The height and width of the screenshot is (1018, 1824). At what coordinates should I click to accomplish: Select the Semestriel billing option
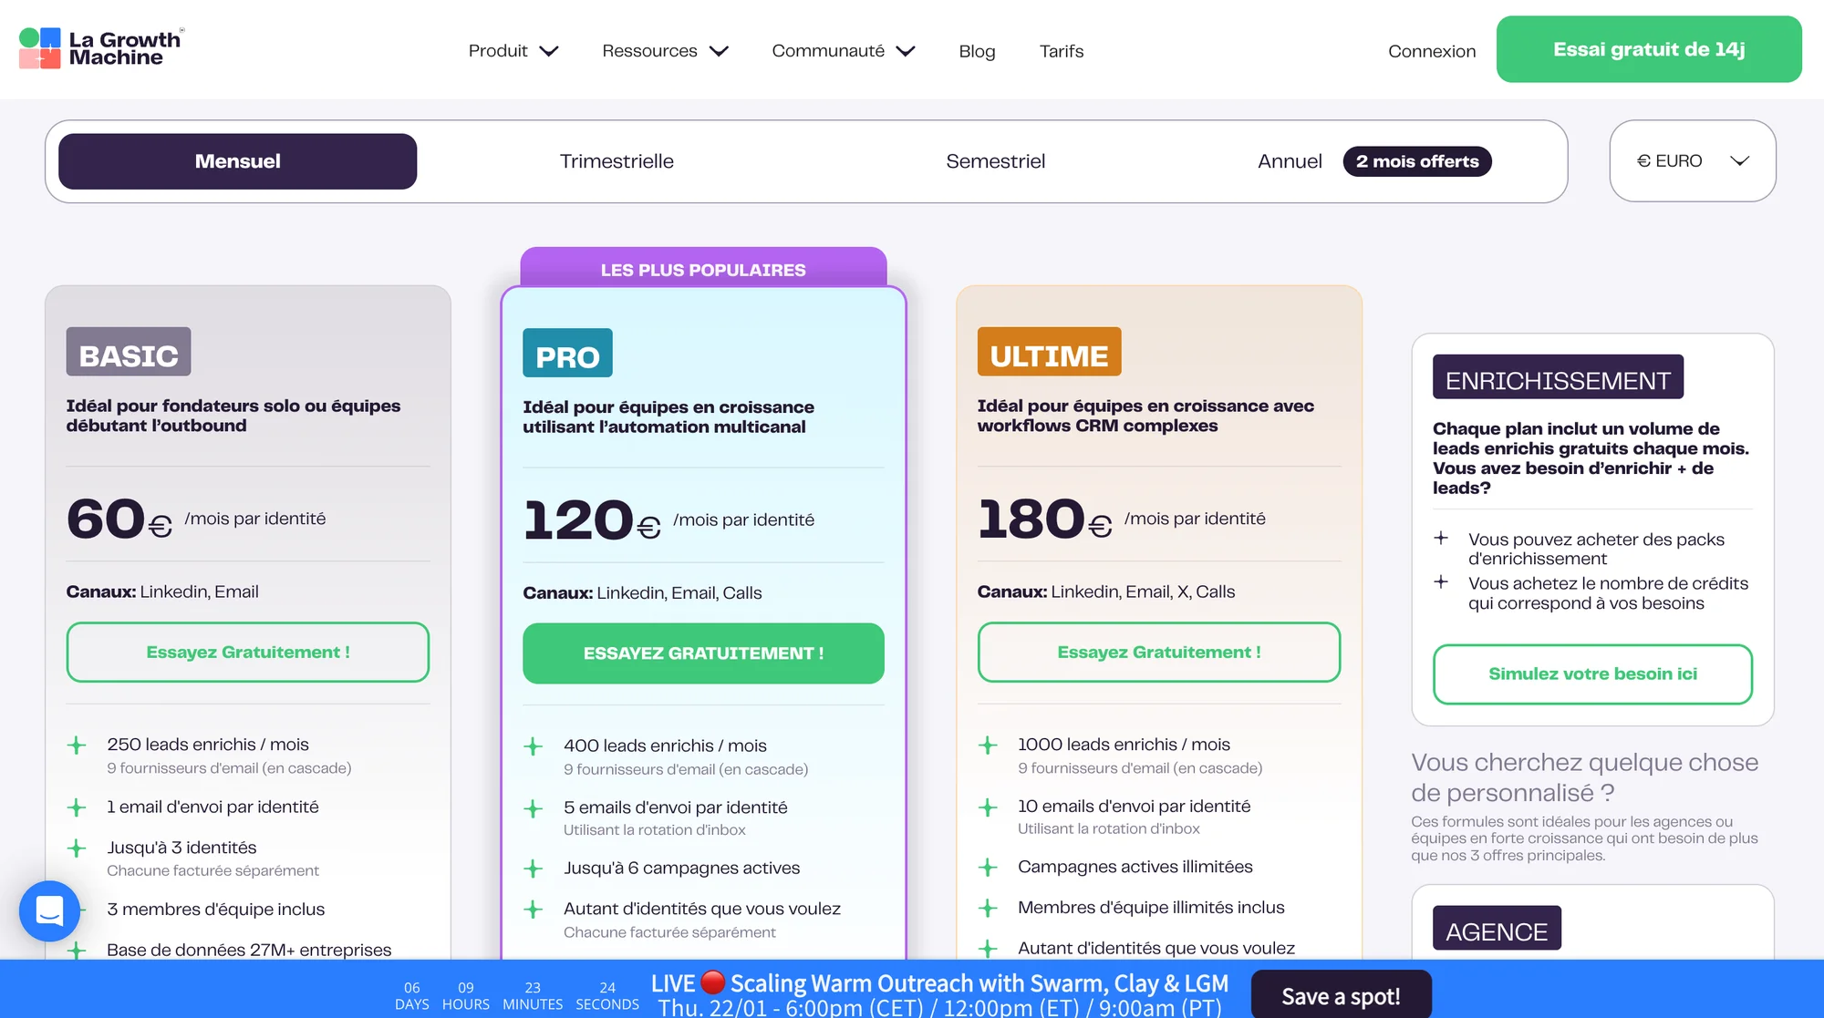pos(996,161)
